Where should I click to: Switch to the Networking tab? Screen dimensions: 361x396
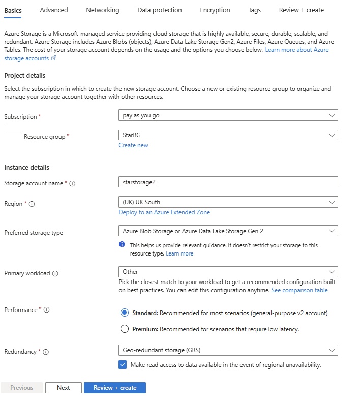pos(103,10)
